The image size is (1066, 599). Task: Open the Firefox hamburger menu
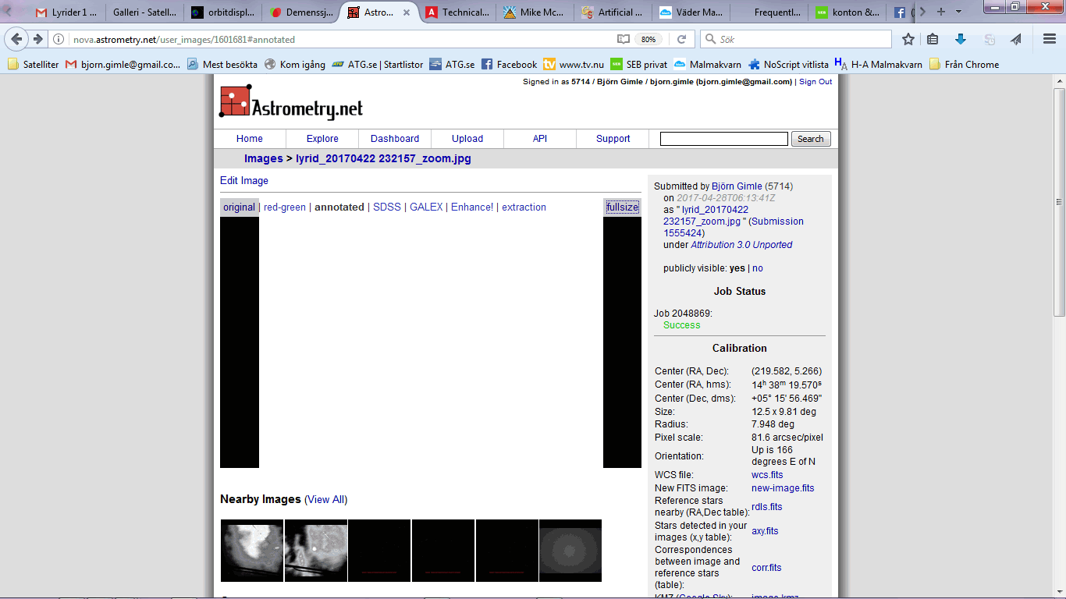pos(1050,39)
